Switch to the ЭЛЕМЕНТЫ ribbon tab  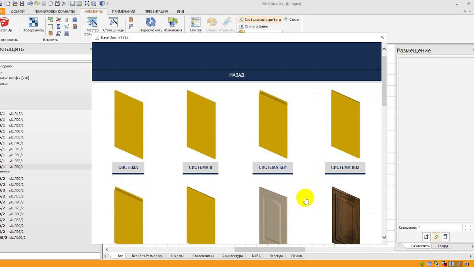(94, 11)
